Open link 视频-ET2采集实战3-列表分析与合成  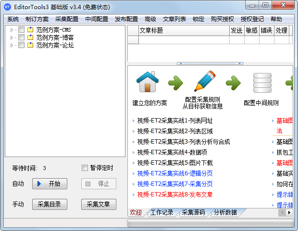pos(184,142)
